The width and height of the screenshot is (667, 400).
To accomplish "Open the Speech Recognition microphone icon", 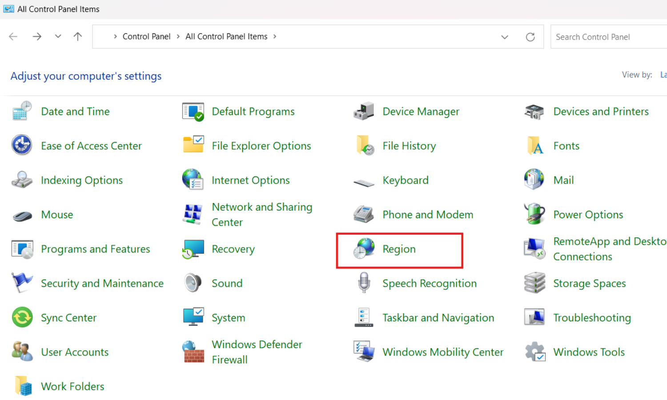I will tap(364, 283).
